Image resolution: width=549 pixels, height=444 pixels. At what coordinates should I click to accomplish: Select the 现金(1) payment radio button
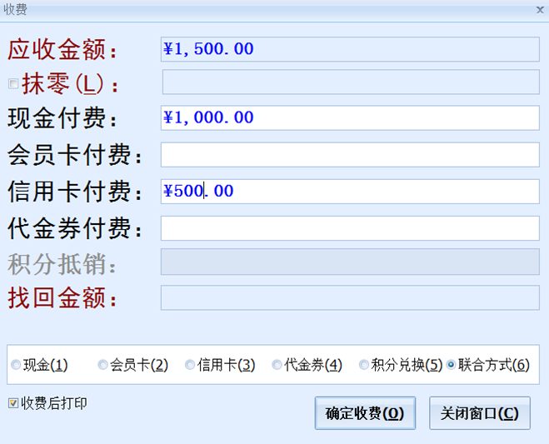17,365
